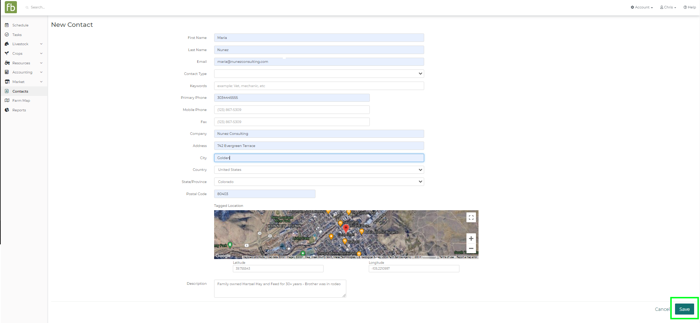Expand the Accounting submenu chevron
Screen dimensions: 700x323
41,72
